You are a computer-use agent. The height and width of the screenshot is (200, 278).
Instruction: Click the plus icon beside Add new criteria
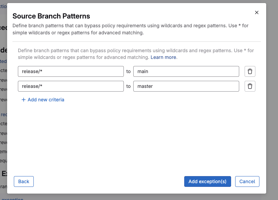24,100
